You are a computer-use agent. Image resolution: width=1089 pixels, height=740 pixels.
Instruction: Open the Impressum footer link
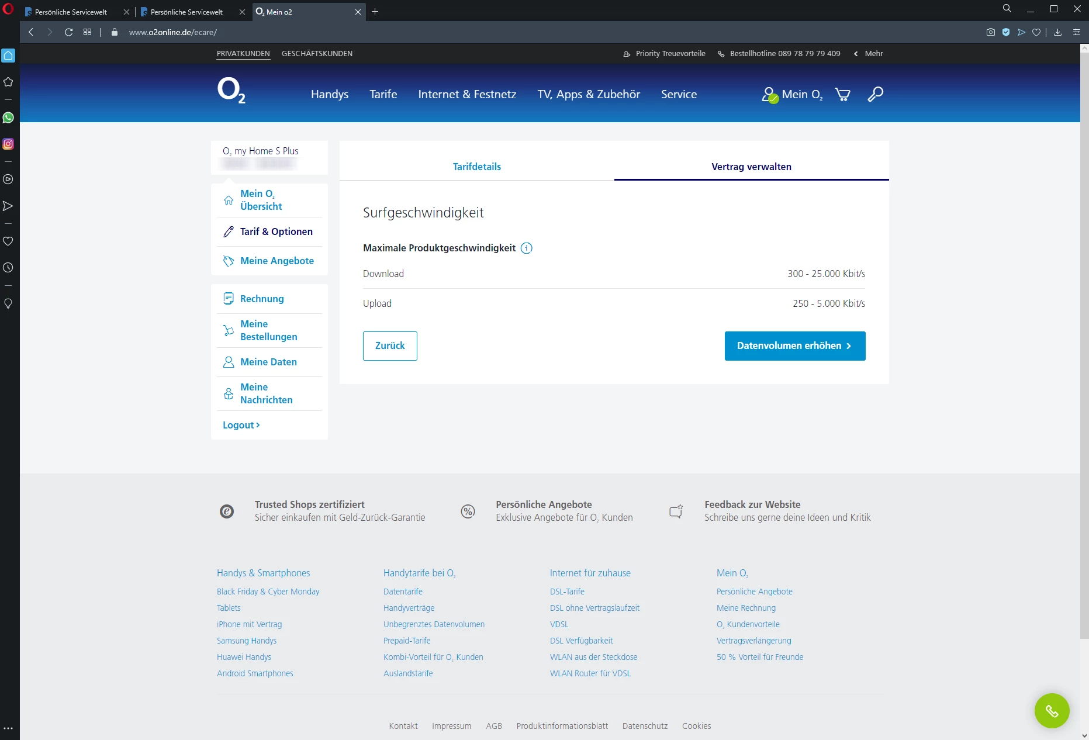point(451,726)
